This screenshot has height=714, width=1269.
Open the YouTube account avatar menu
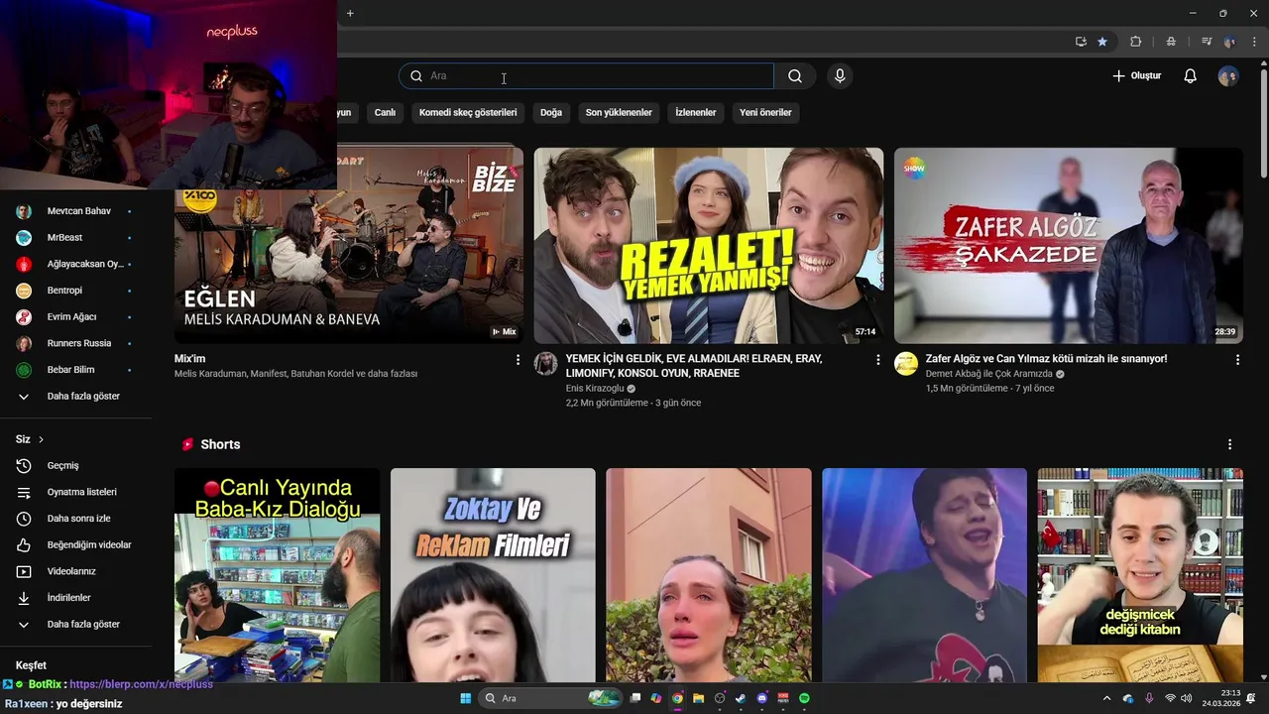point(1228,76)
